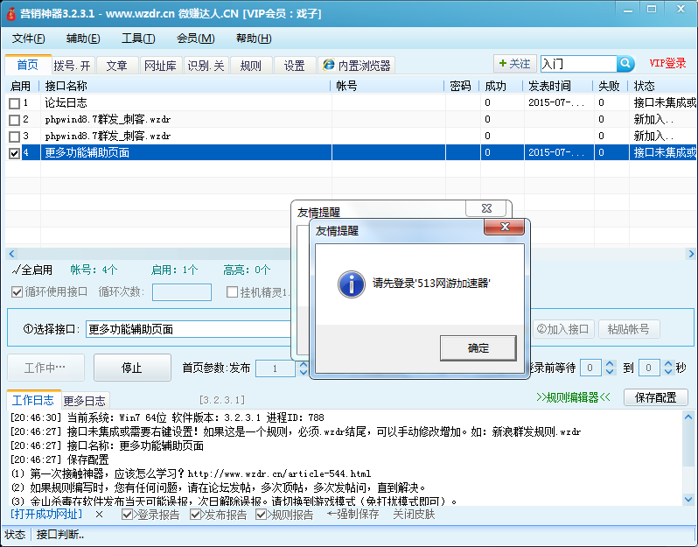Open the 工具(T) menu
This screenshot has width=698, height=547.
(138, 39)
